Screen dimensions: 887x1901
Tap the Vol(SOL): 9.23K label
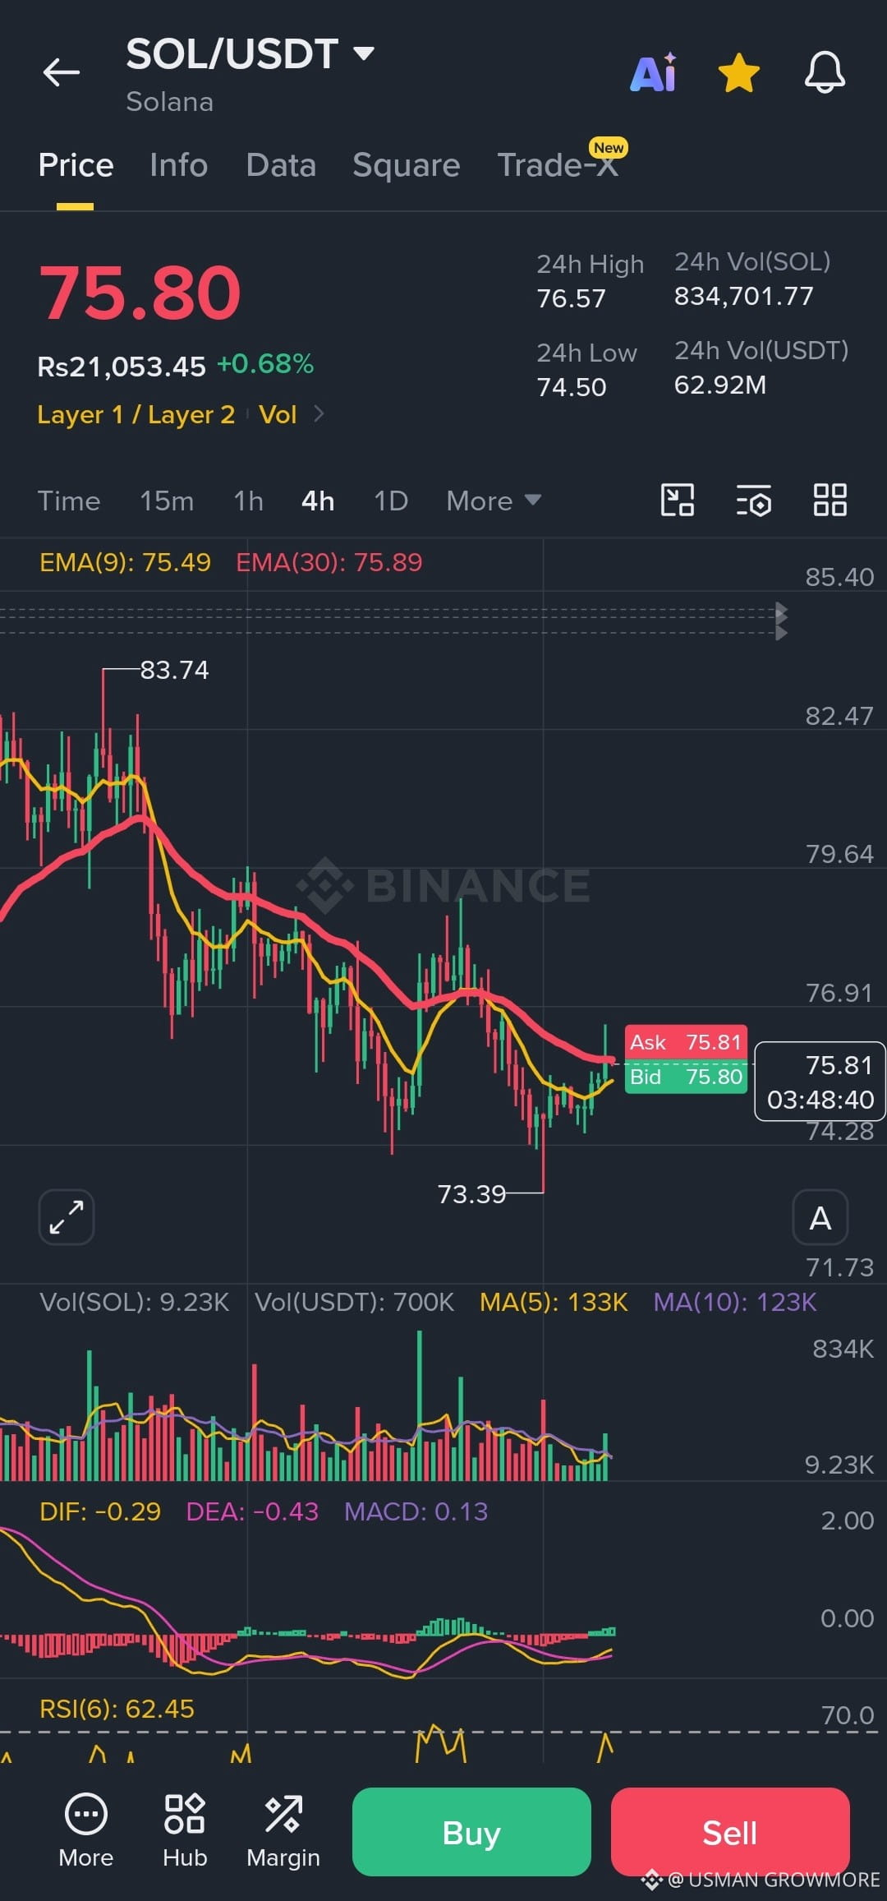pyautogui.click(x=135, y=1302)
